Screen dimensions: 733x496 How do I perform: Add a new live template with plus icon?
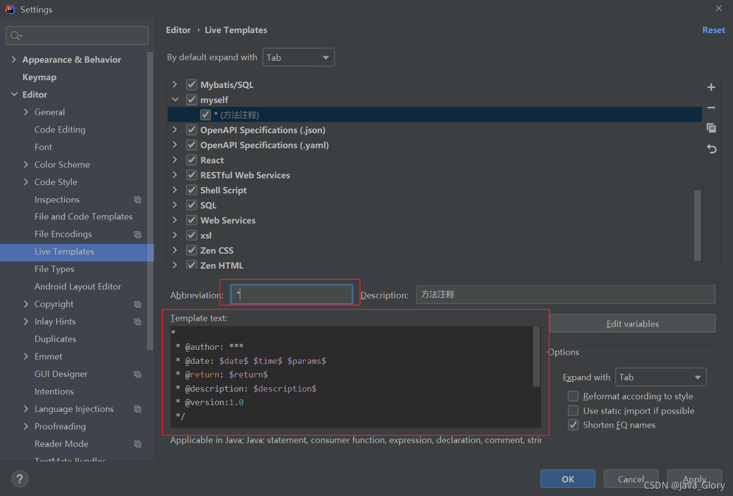711,87
